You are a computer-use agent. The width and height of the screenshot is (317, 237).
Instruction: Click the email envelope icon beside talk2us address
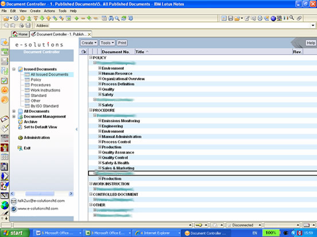tap(14, 201)
